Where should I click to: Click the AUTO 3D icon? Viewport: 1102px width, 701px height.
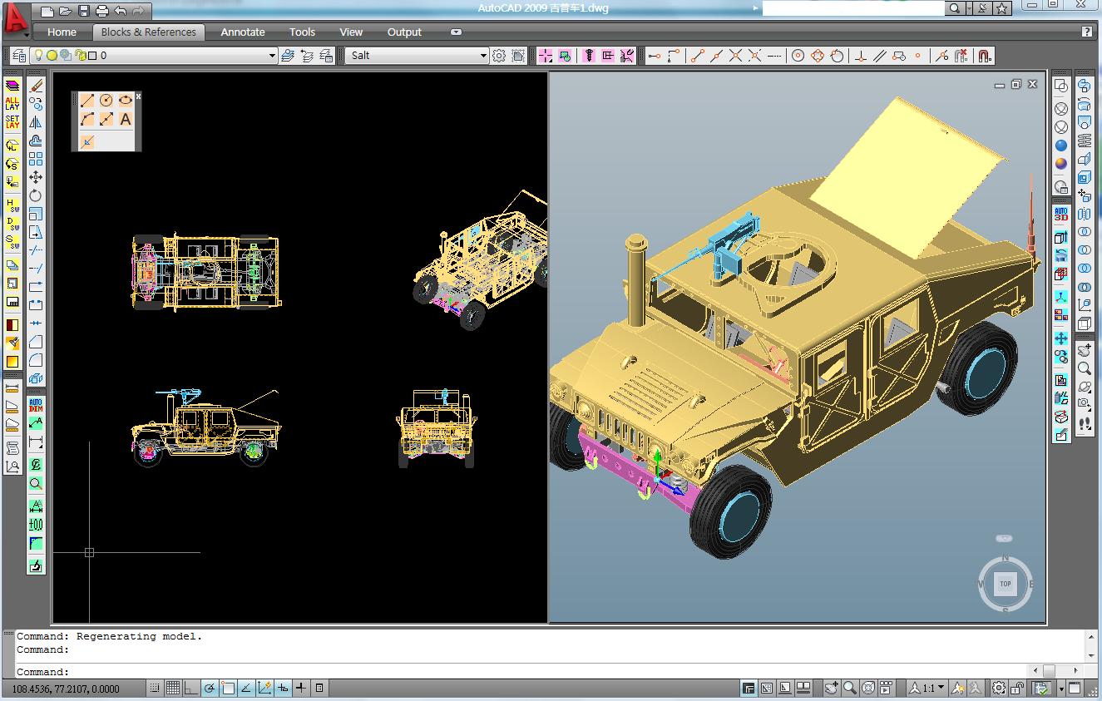pyautogui.click(x=1061, y=213)
